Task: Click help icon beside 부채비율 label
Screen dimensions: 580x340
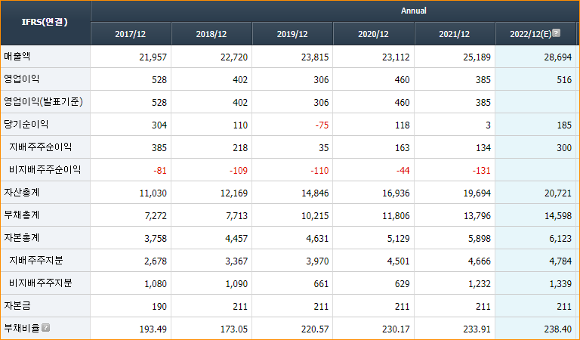Action: [x=45, y=327]
